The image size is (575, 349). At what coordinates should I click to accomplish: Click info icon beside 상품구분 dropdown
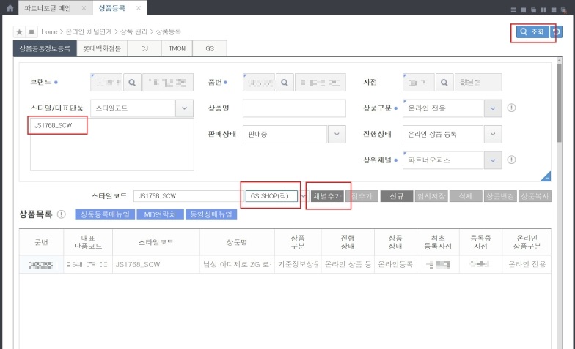(511, 108)
